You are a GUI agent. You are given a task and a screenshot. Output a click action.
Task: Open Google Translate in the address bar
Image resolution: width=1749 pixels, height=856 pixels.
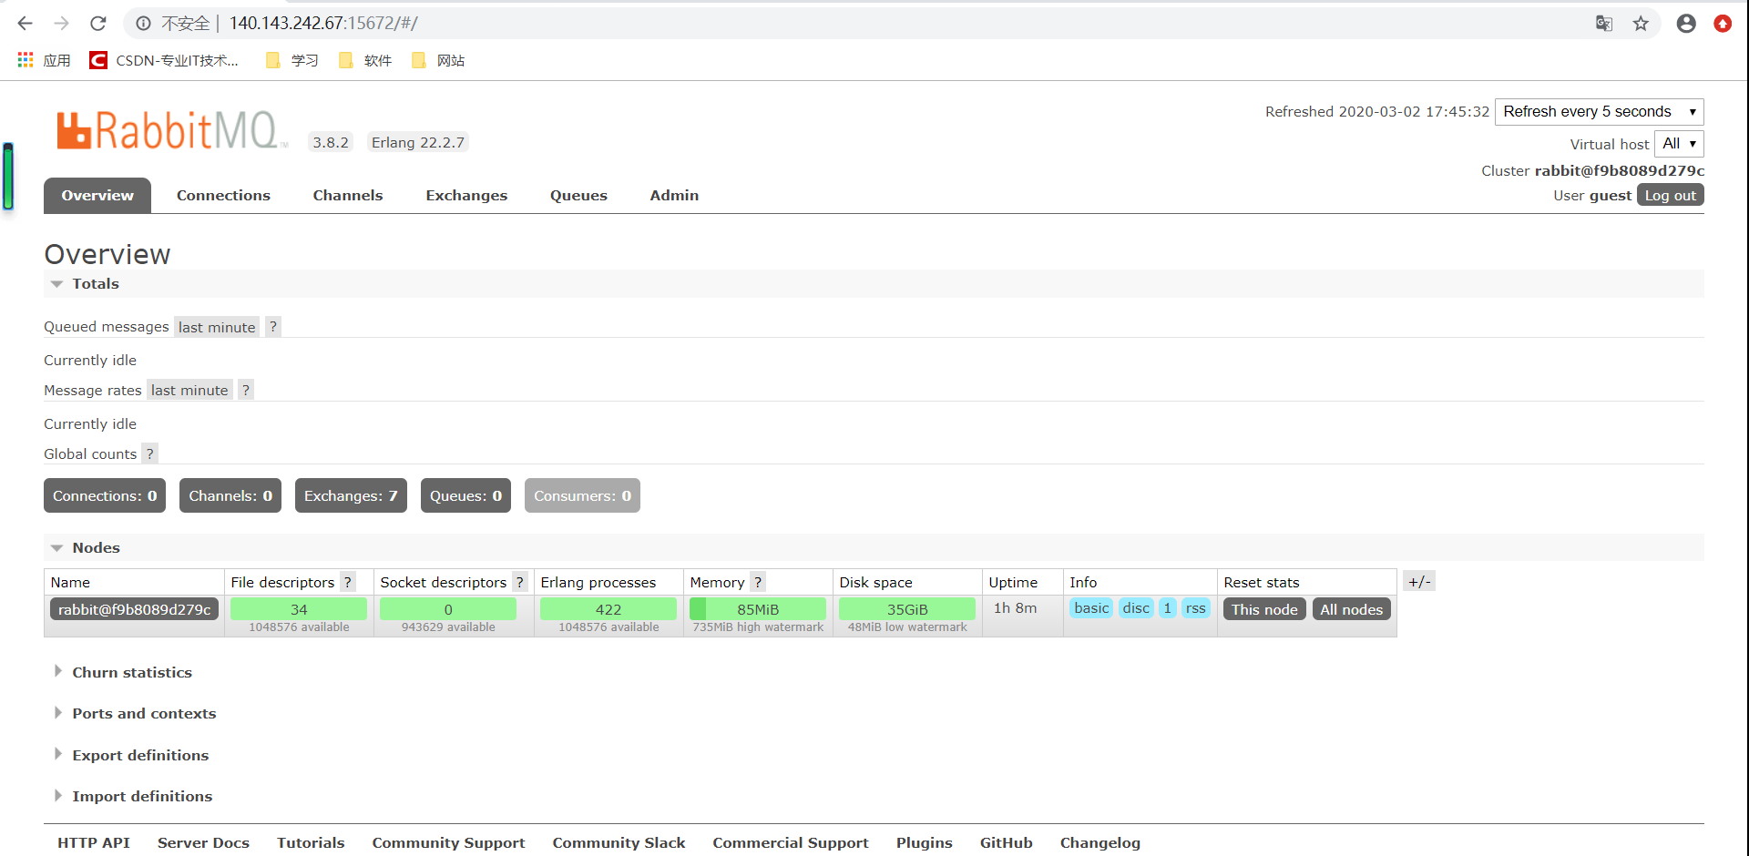[x=1604, y=24]
